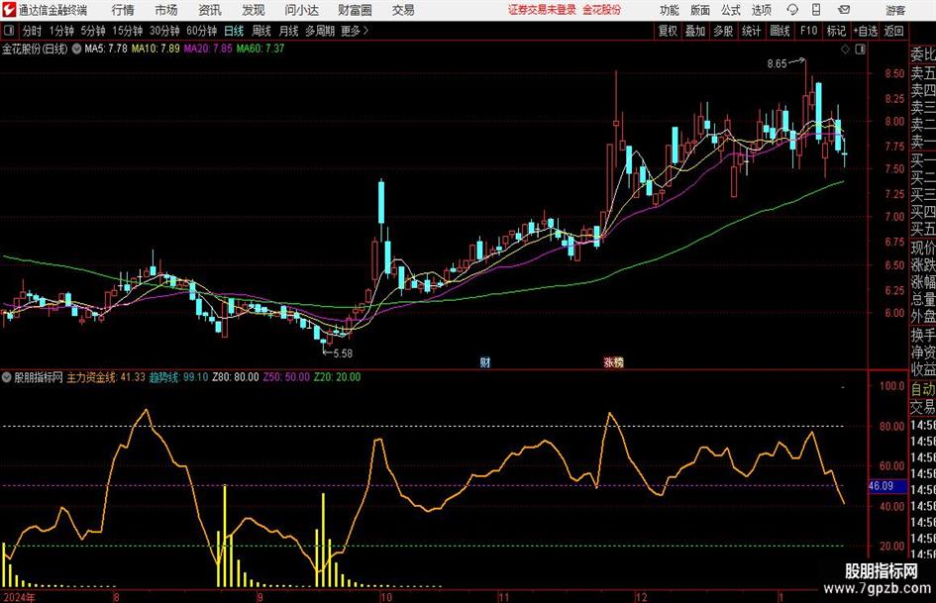Click the 通达信 red logo icon

(x=9, y=10)
